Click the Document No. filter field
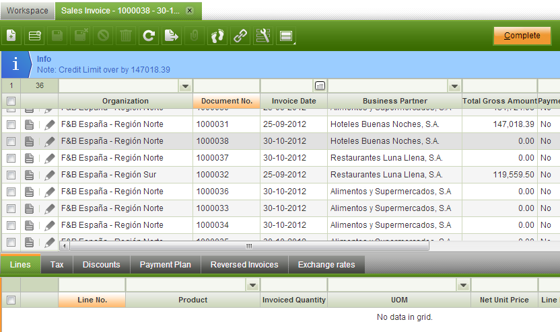The height and width of the screenshot is (332, 560). [x=226, y=86]
